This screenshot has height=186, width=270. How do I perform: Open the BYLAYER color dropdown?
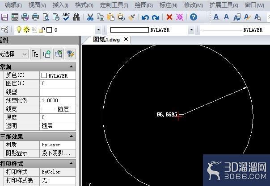tap(191, 30)
